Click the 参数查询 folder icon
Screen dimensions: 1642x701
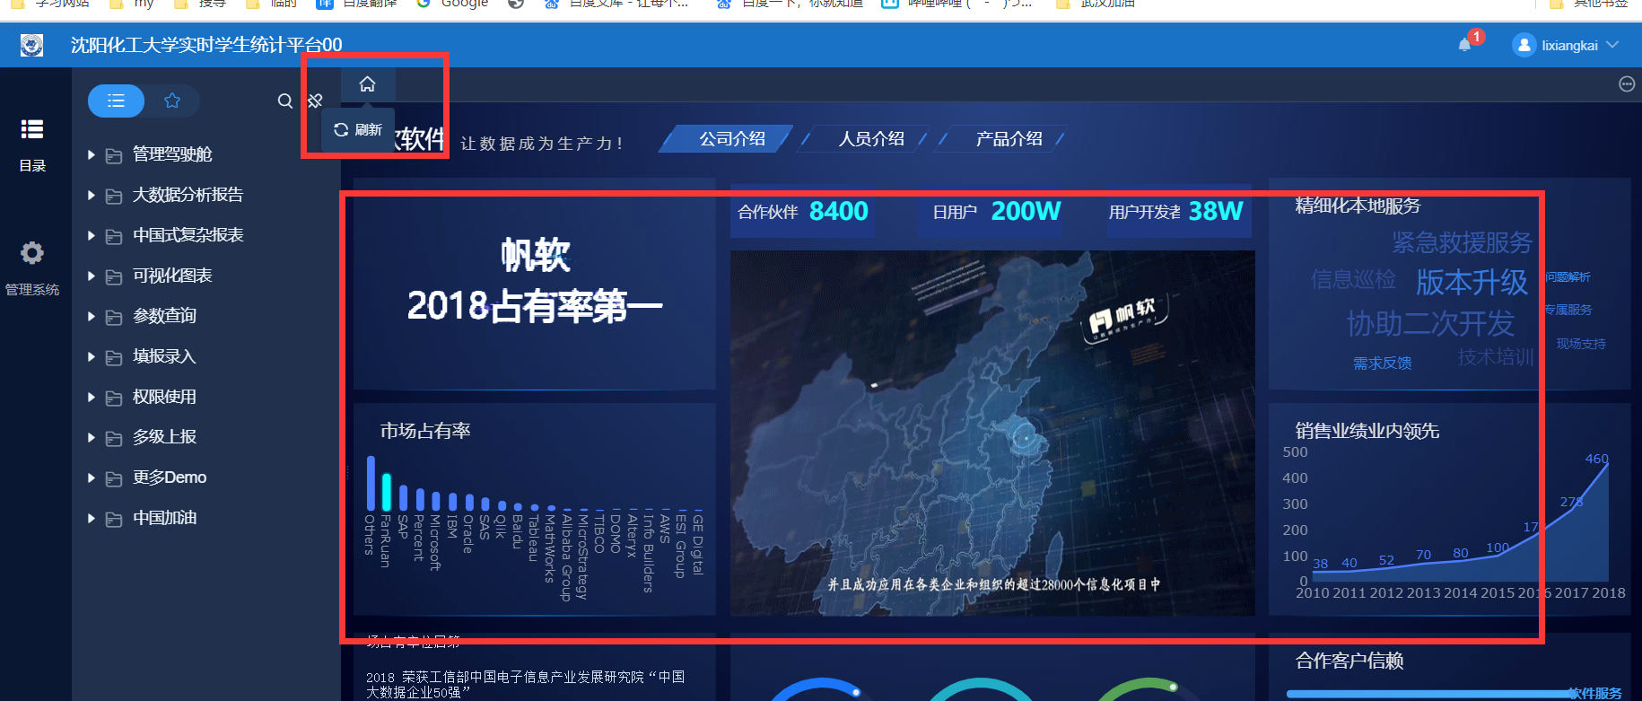(x=114, y=318)
